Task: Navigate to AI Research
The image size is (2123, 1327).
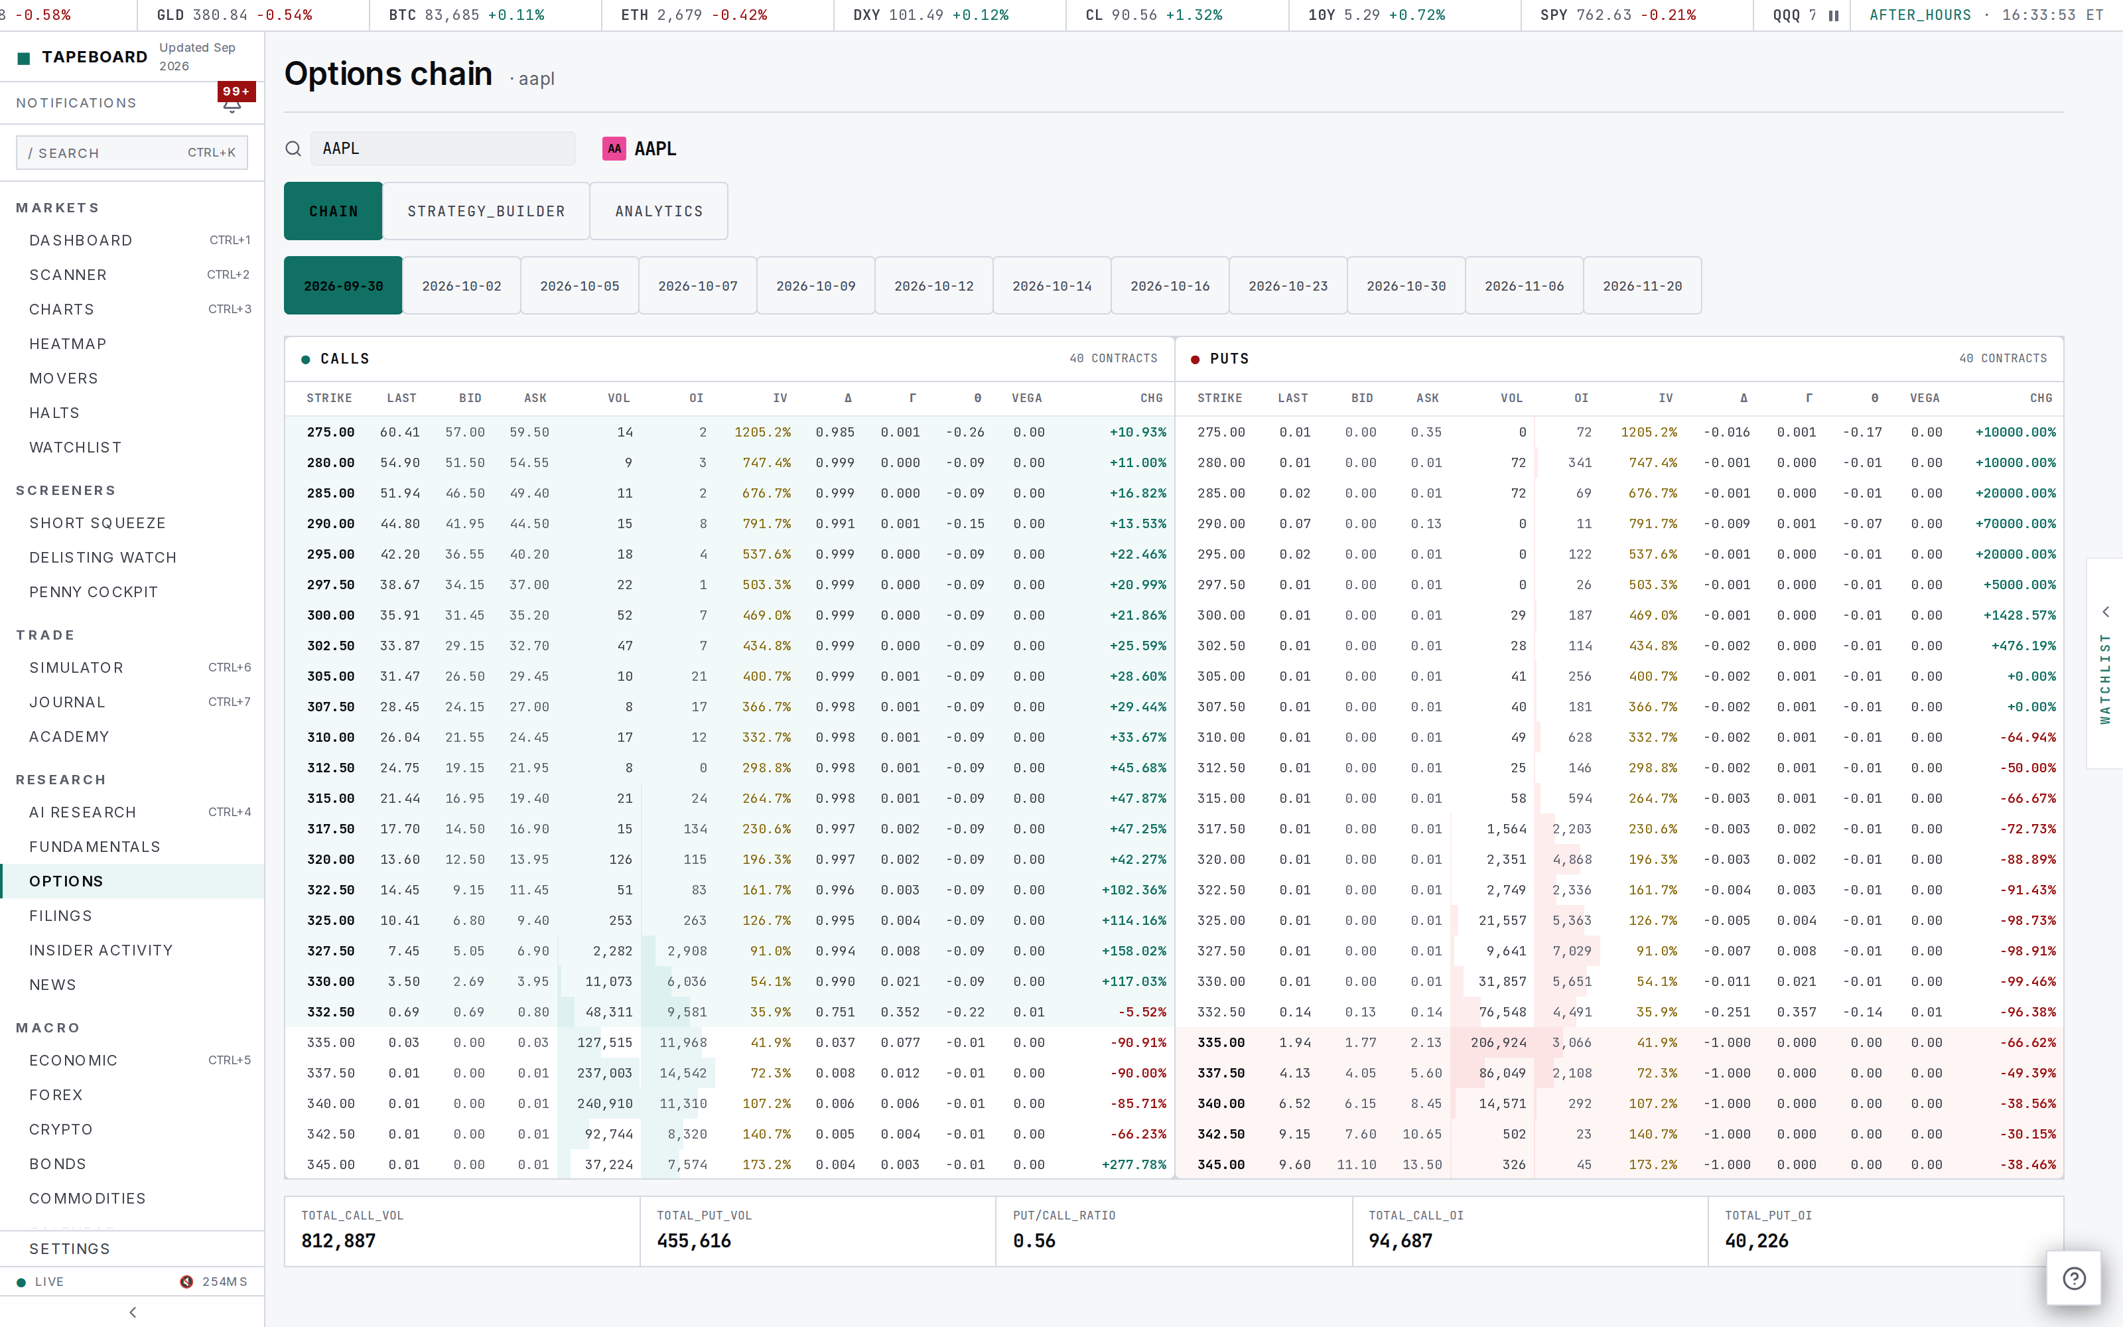Action: 131,813
